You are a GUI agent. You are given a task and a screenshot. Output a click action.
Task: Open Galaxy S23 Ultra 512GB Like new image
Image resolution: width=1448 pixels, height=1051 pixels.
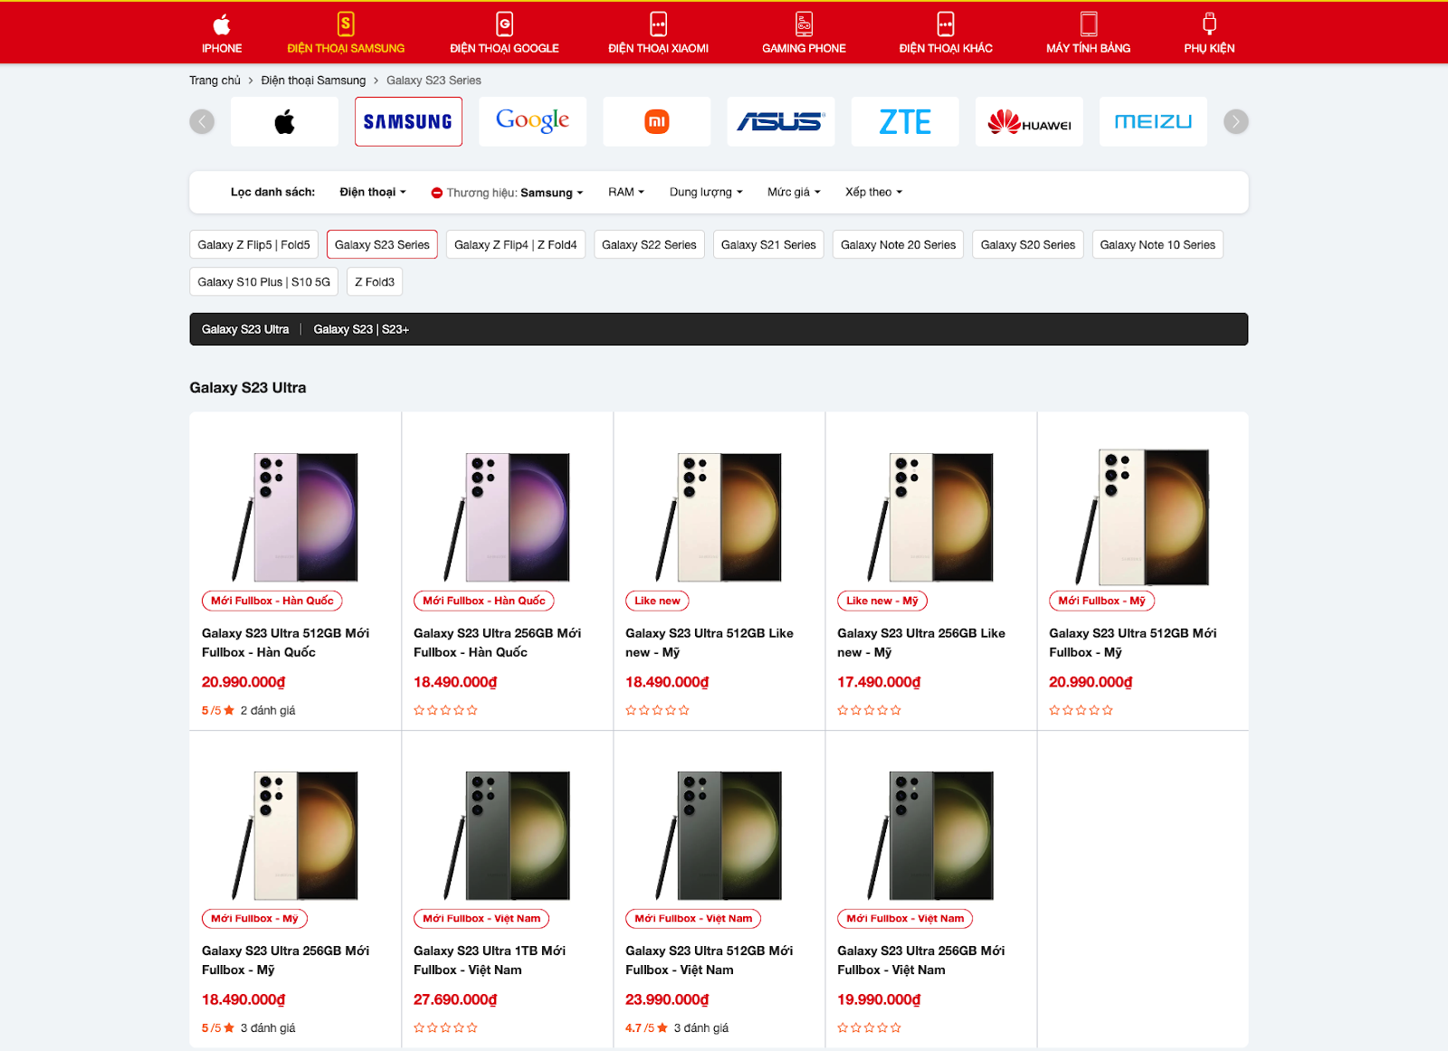(x=719, y=516)
